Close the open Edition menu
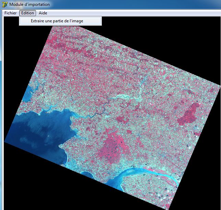The width and height of the screenshot is (221, 210). coord(27,13)
